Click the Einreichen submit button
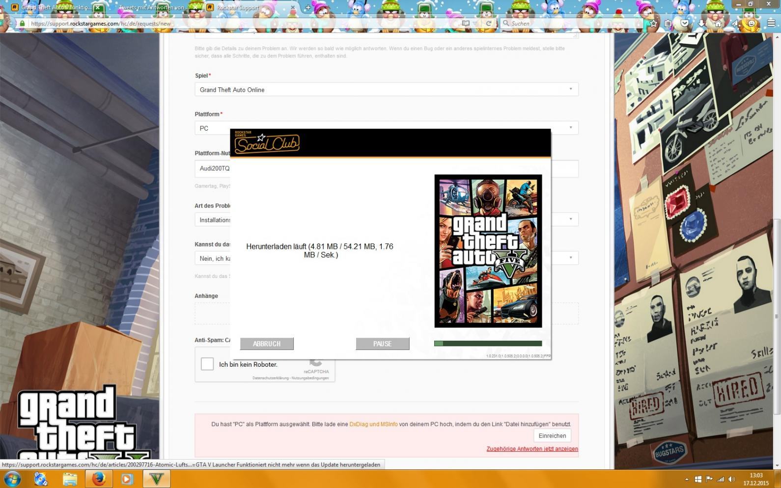Screen dimensions: 781x488 [x=552, y=435]
